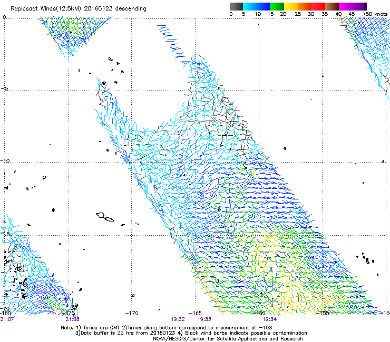Click the latitude axis label '-15'
The height and width of the screenshot is (342, 390).
5,234
